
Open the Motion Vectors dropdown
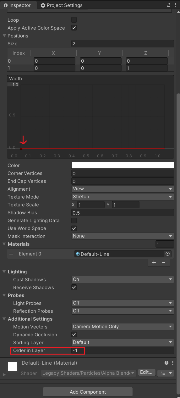pyautogui.click(x=123, y=327)
